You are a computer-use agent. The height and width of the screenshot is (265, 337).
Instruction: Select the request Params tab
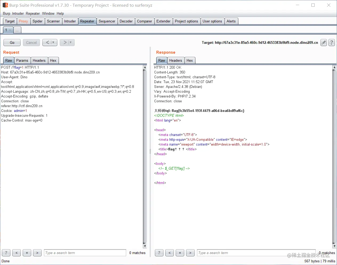tap(22, 60)
